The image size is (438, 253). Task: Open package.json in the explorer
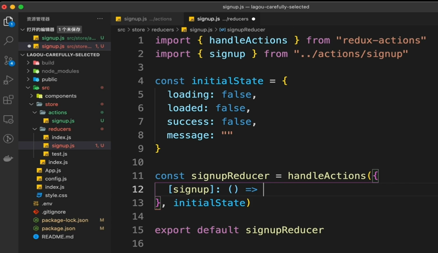click(59, 229)
